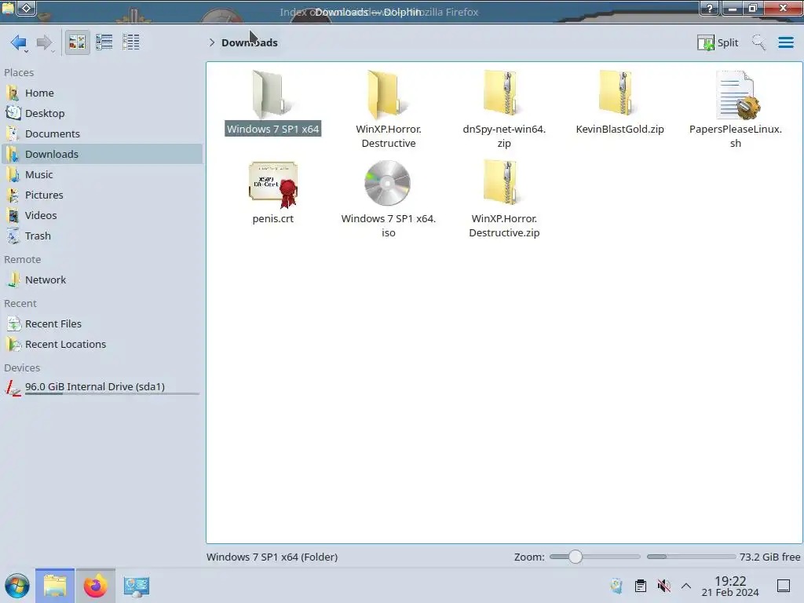Expand the breadcrumb chevron before Downloads

click(212, 42)
